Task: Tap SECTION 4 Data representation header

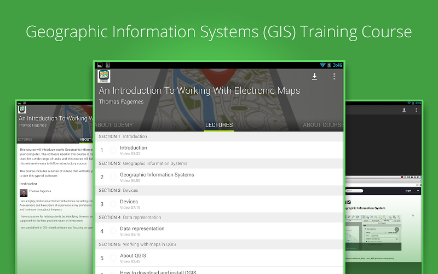Action: pos(219,217)
